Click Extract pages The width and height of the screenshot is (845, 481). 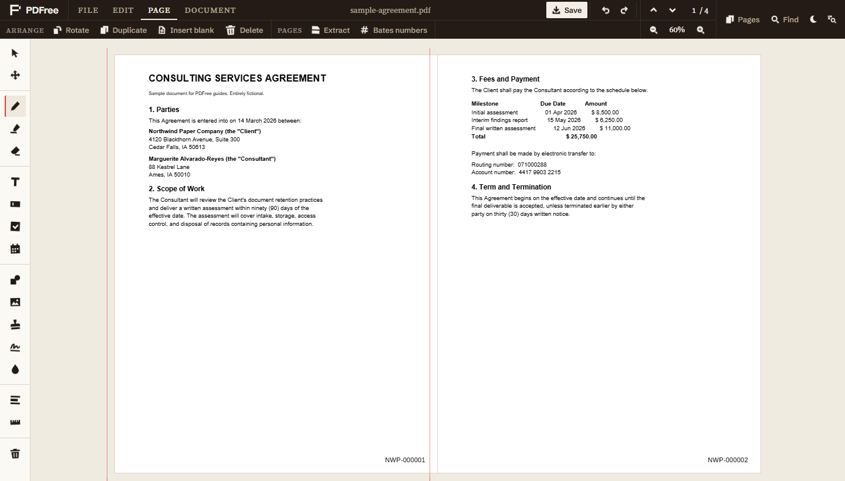pos(330,30)
